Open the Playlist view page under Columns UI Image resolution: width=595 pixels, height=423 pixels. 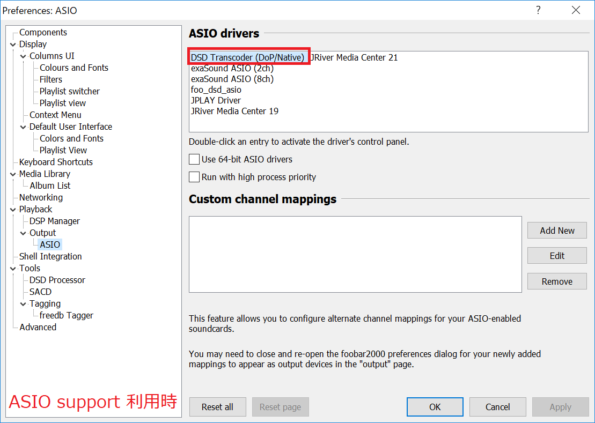click(x=63, y=103)
